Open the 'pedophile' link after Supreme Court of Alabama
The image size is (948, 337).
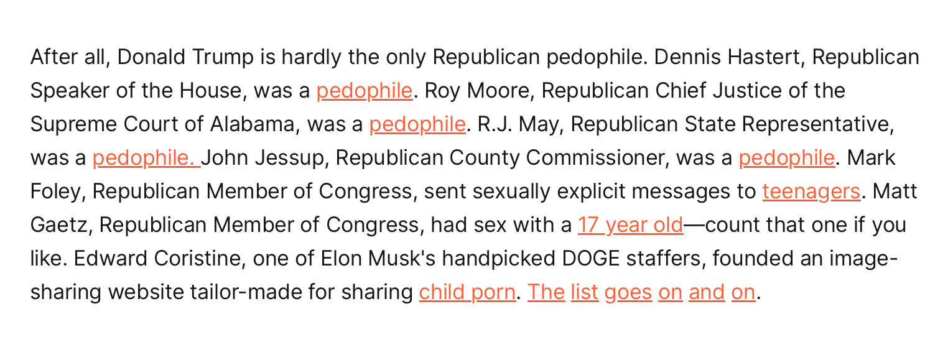point(417,125)
